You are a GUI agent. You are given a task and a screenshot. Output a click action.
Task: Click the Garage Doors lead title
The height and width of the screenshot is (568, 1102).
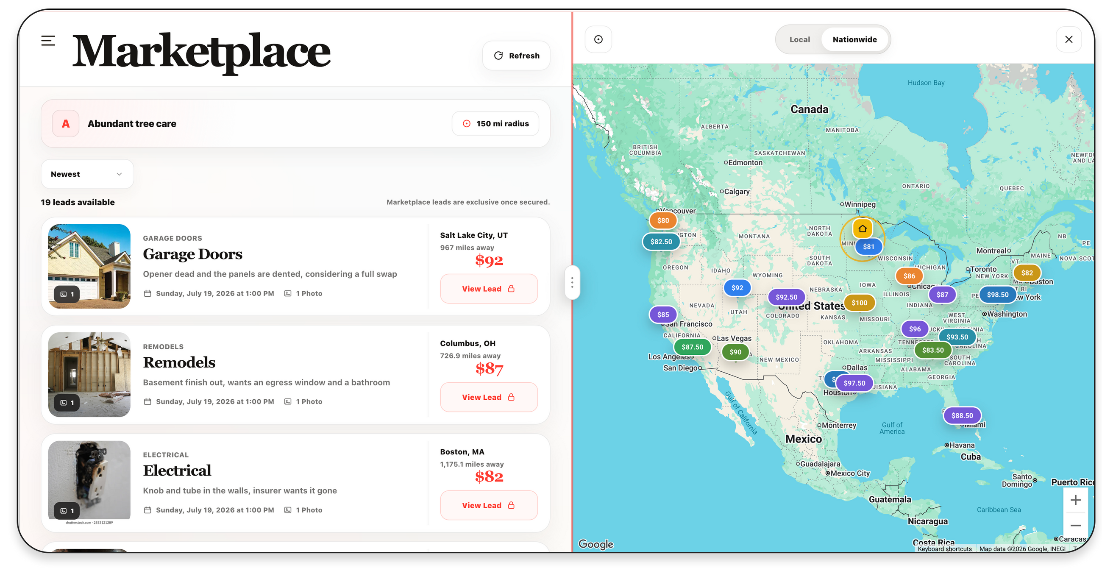tap(192, 254)
